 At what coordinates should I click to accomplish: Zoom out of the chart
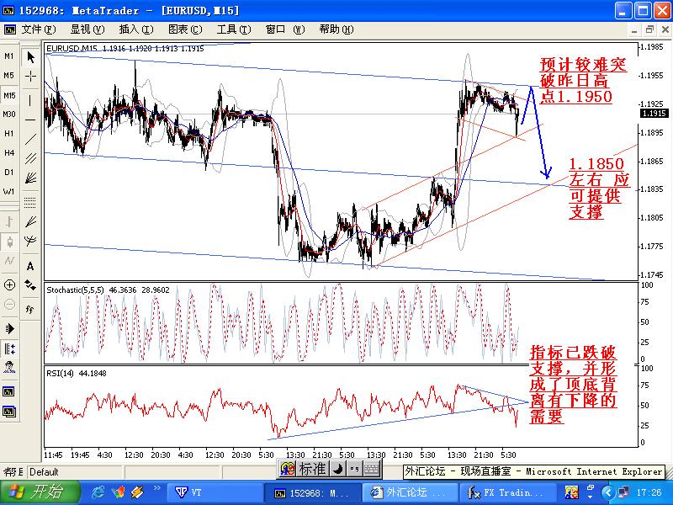tap(9, 305)
